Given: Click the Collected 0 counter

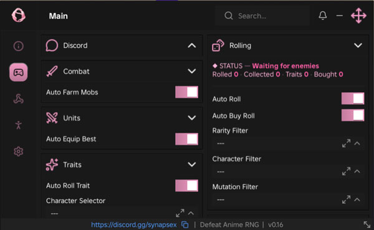Looking at the screenshot, I should tap(262, 74).
